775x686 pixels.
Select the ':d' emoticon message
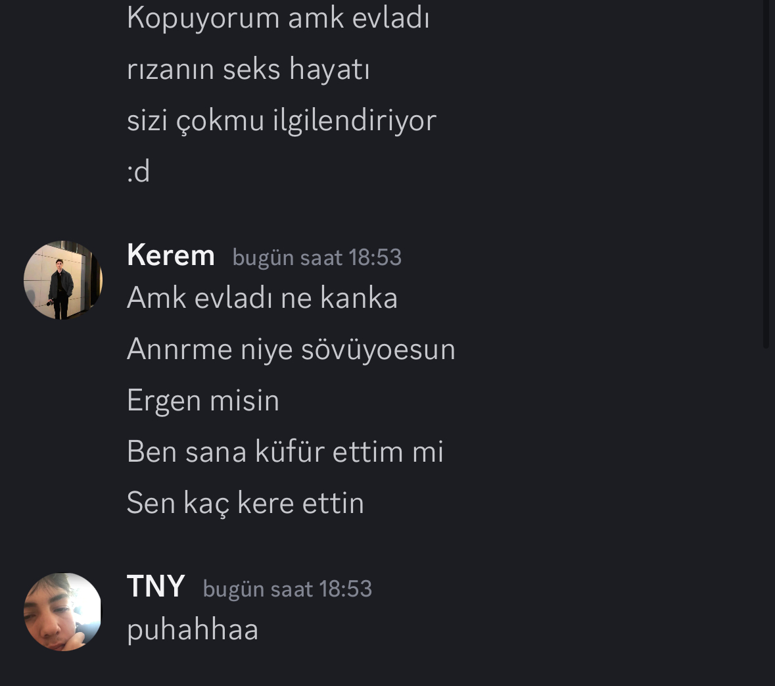point(139,172)
